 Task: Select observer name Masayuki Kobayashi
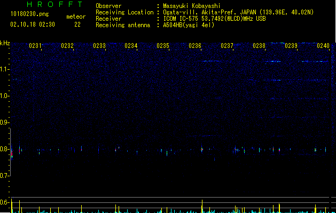coord(192,6)
